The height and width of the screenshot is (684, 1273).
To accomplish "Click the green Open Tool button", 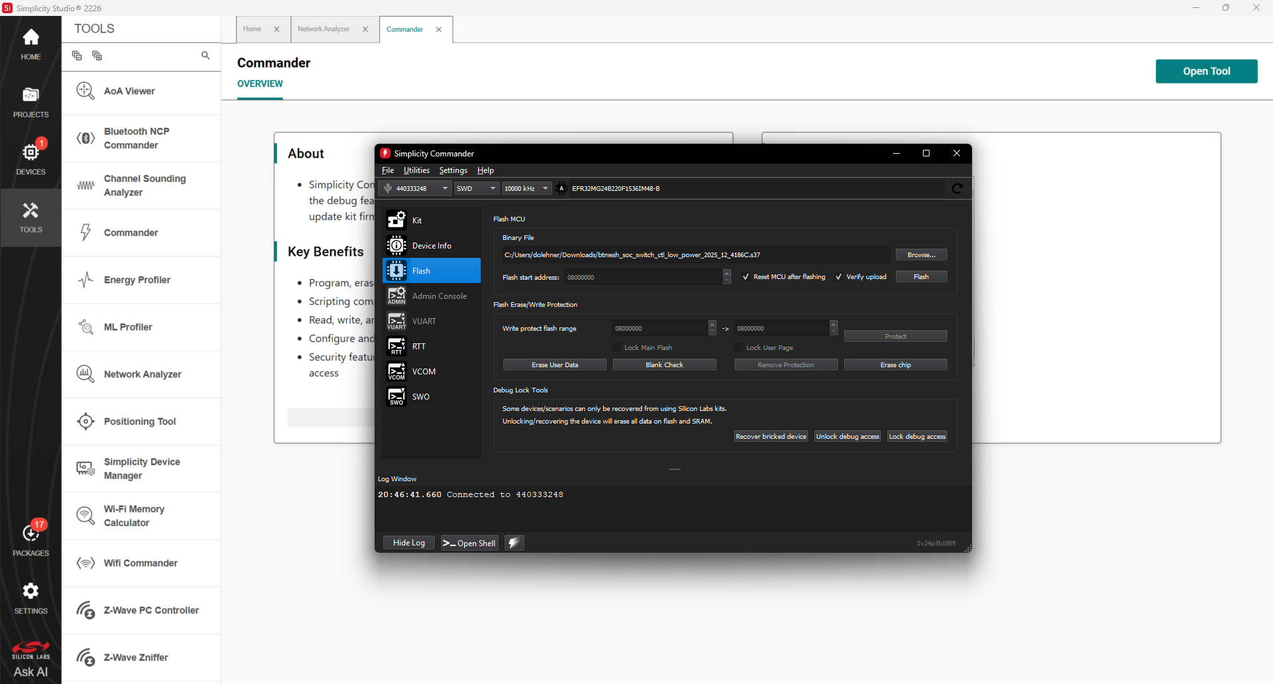I will coord(1206,71).
